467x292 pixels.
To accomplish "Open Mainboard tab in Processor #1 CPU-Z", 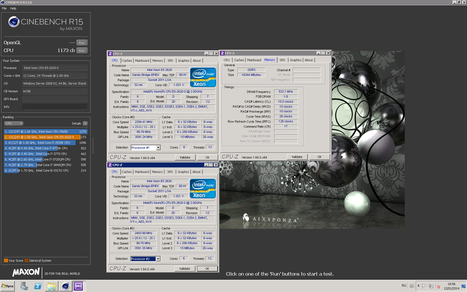I will (142, 61).
